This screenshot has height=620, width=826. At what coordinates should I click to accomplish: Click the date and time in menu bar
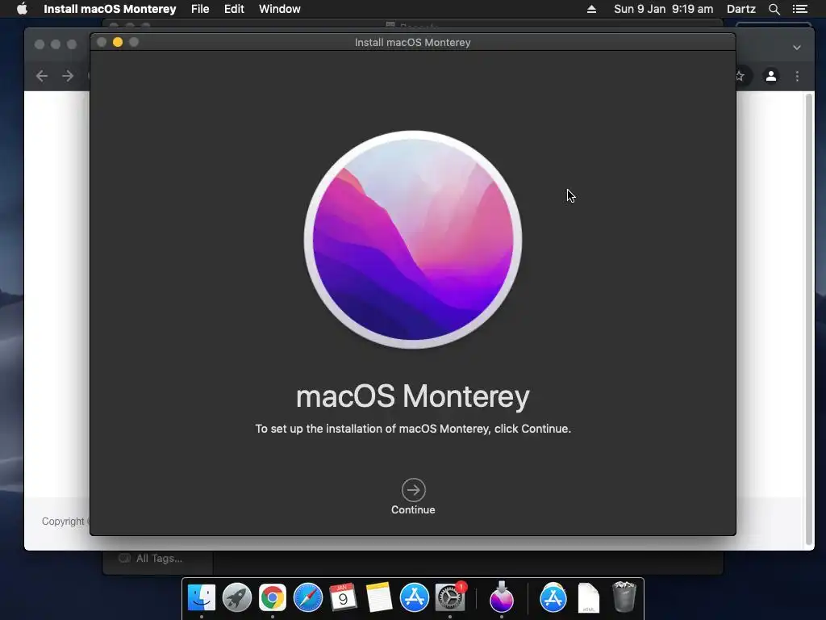tap(663, 9)
